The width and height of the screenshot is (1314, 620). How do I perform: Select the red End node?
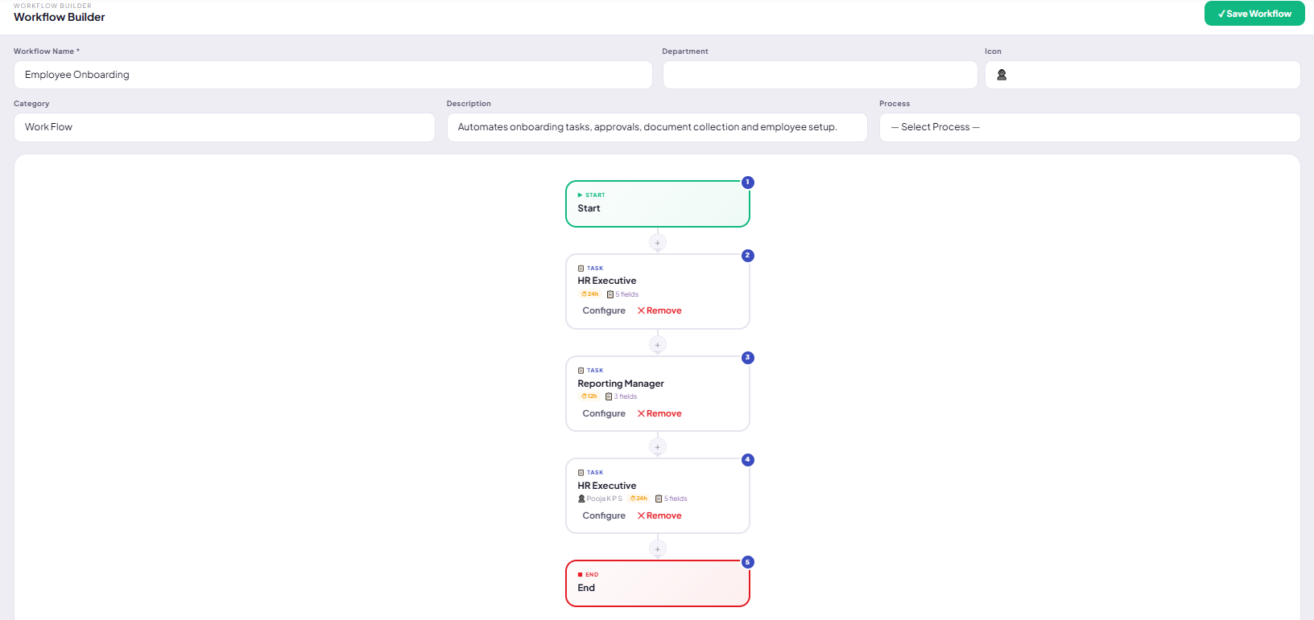[658, 583]
